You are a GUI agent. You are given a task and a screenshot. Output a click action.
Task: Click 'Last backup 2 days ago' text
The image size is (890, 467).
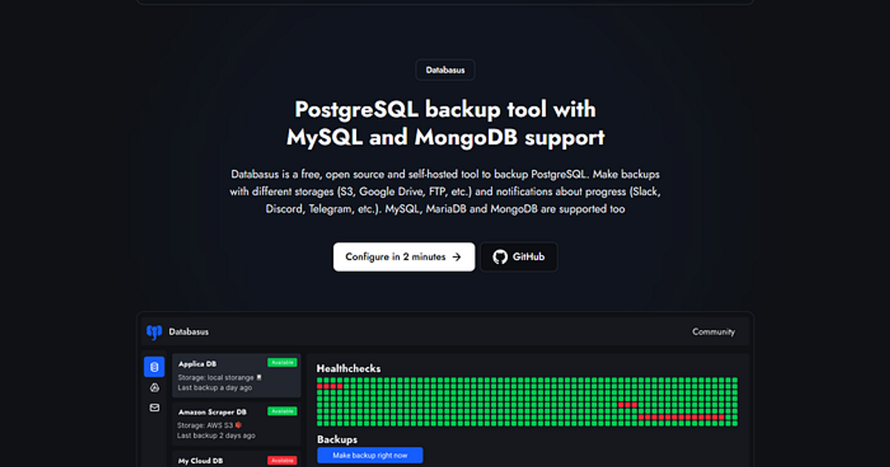coord(216,436)
